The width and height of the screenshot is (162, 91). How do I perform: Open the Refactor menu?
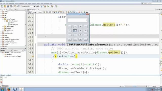22,3
